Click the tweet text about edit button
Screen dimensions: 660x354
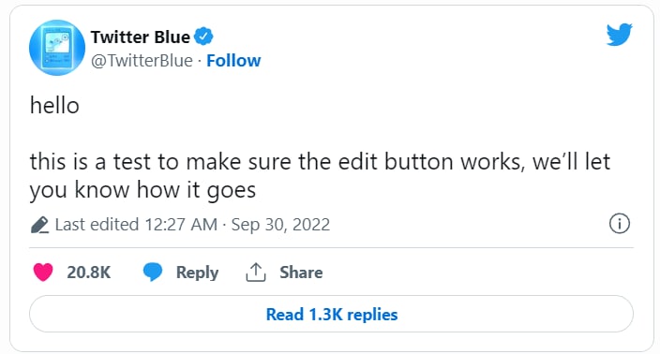tap(320, 175)
